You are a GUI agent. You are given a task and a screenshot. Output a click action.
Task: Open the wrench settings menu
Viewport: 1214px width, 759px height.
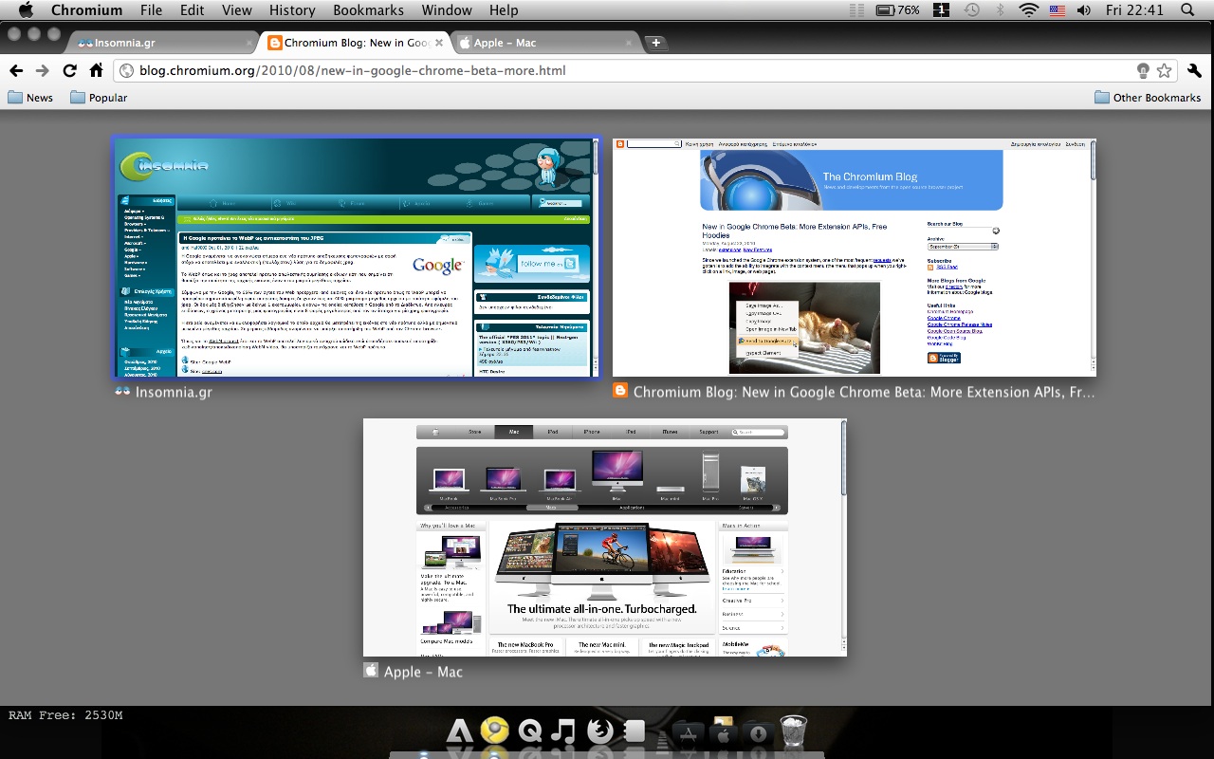pyautogui.click(x=1194, y=70)
